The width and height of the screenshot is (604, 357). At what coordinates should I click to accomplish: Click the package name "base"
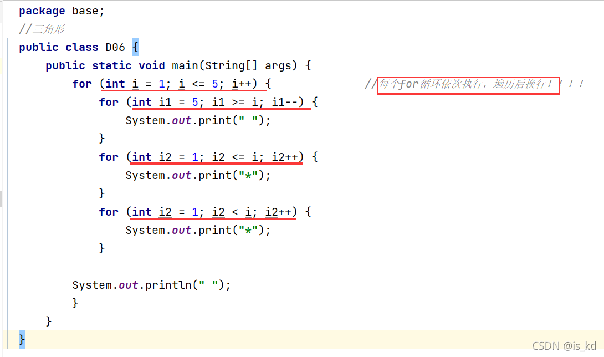click(x=85, y=11)
